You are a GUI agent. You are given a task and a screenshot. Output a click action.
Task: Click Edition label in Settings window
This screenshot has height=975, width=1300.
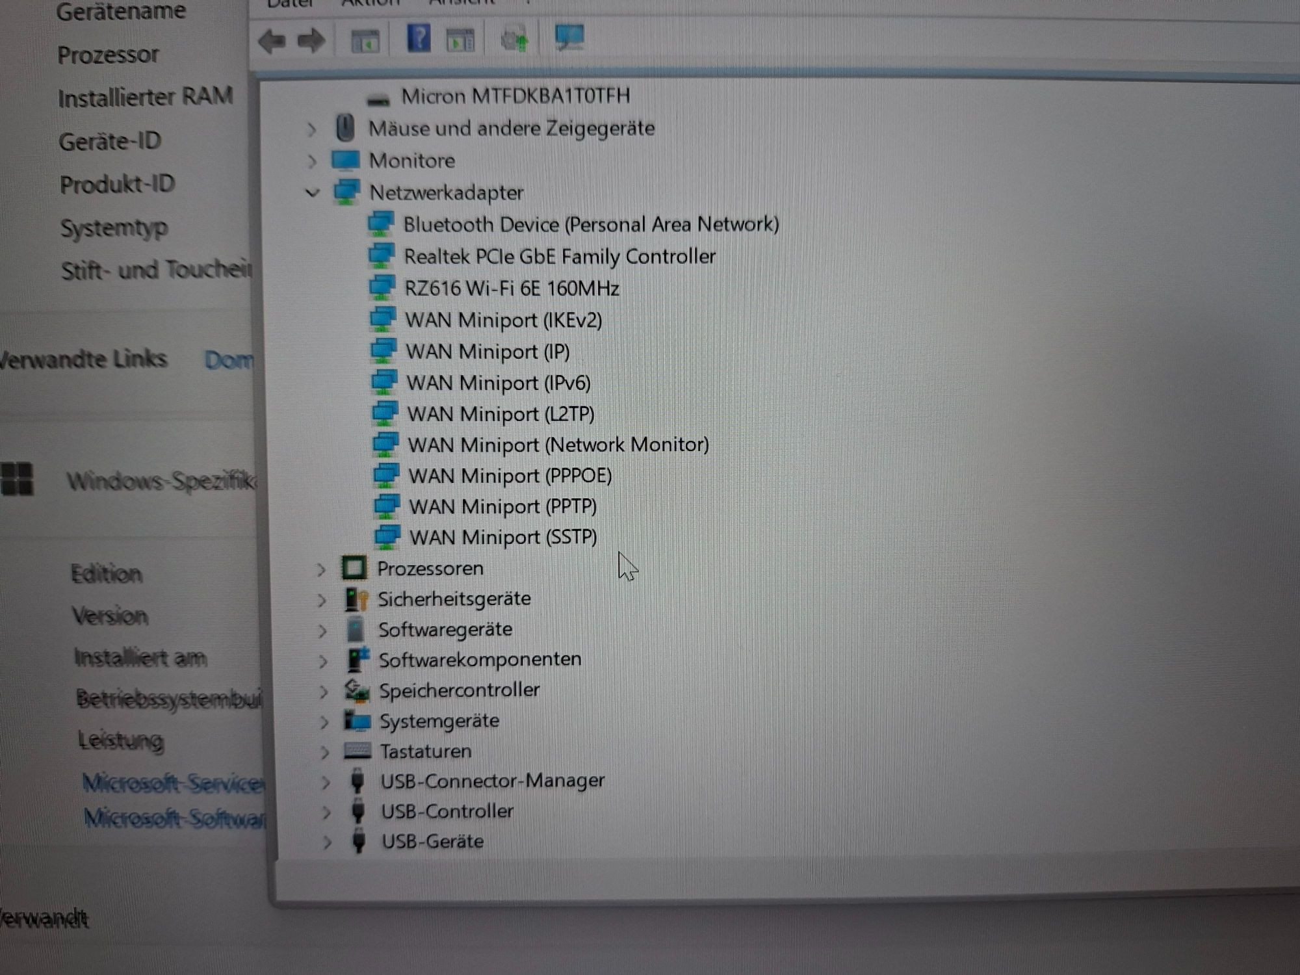tap(106, 573)
